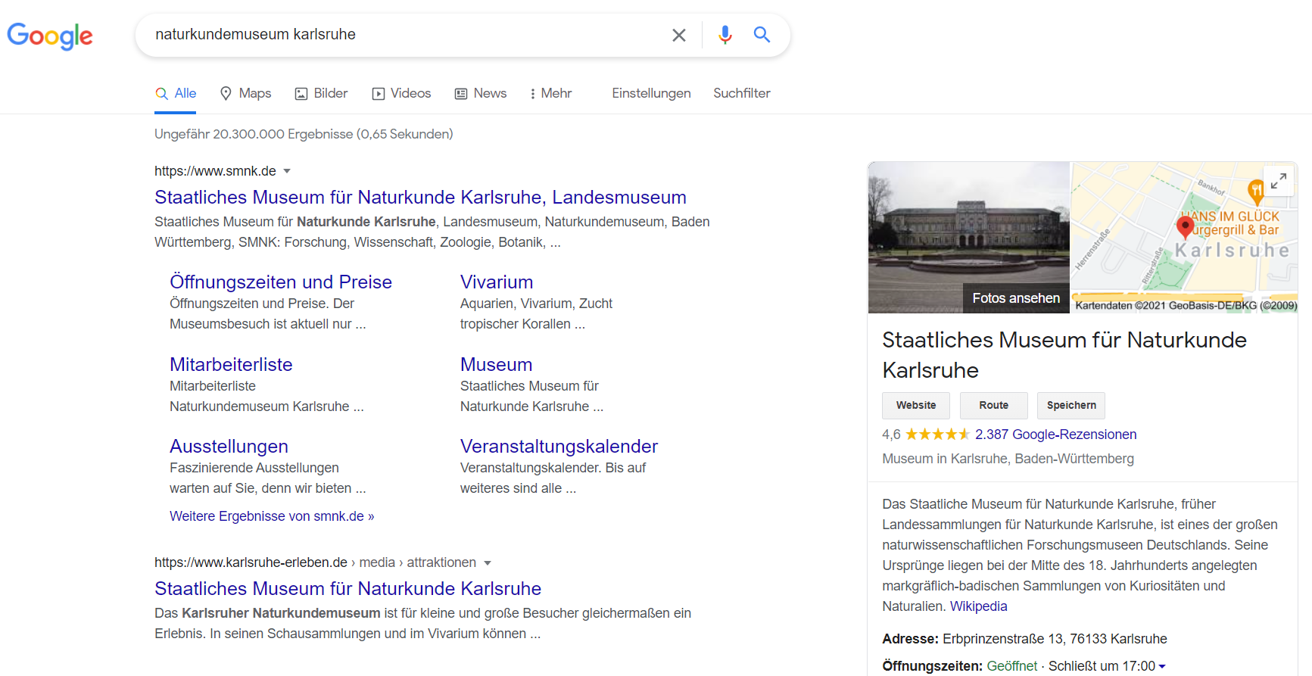Submit search with the magnifier icon
The width and height of the screenshot is (1312, 676).
tap(762, 35)
